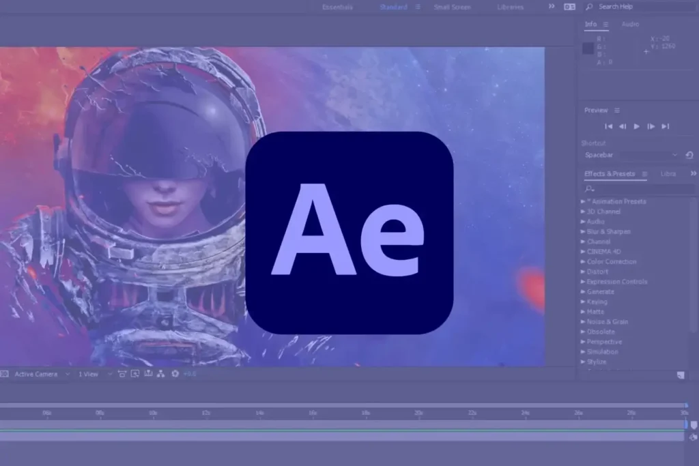699x466 pixels.
Task: Expand the Animation Presets category
Action: click(583, 201)
